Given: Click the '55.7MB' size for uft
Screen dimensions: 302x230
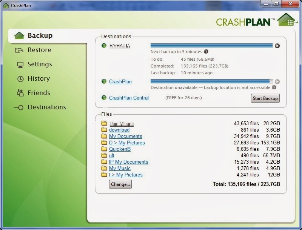Looking at the screenshot, I should (x=271, y=155).
